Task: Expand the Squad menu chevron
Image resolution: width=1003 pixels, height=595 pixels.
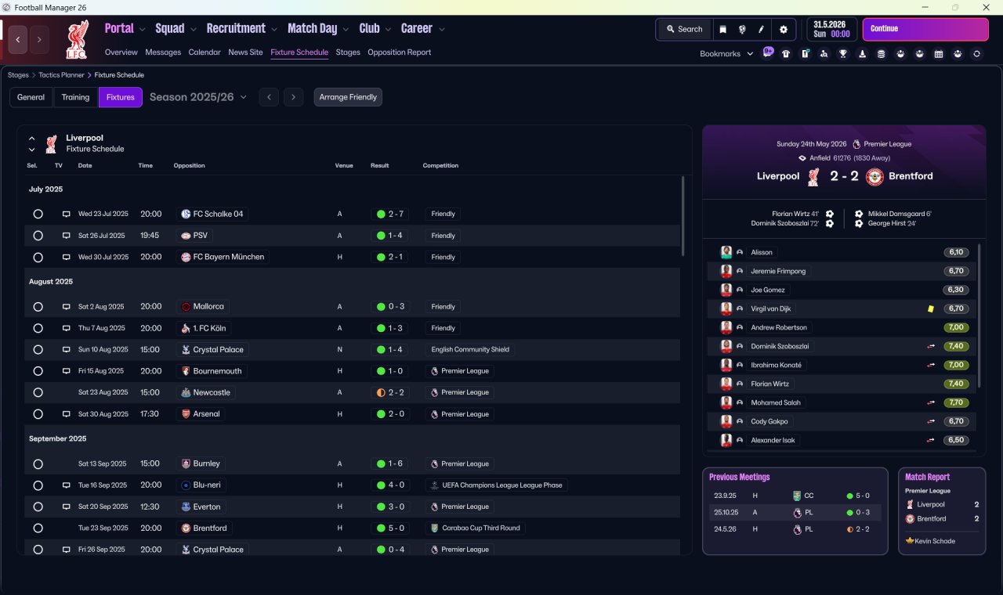Action: click(193, 30)
